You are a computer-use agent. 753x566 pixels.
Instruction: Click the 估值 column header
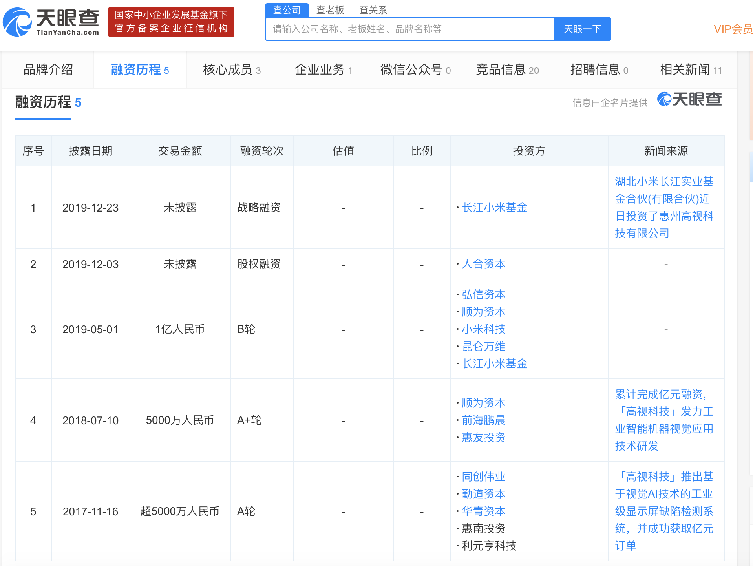pos(344,151)
